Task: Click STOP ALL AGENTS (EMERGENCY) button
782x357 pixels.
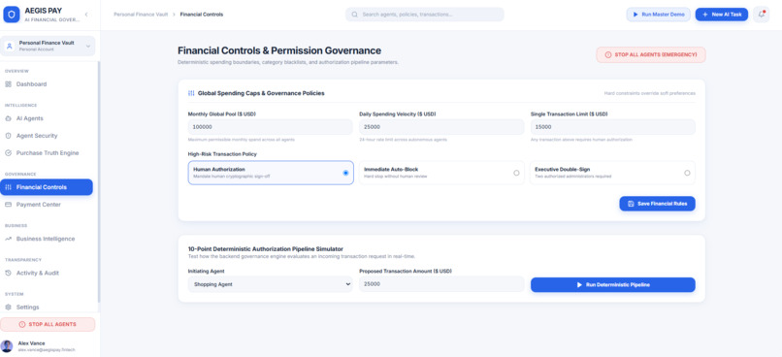Action: (x=651, y=55)
